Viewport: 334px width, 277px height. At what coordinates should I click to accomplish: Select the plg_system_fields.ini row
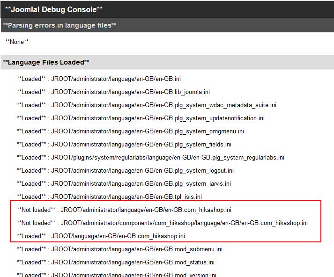point(124,144)
